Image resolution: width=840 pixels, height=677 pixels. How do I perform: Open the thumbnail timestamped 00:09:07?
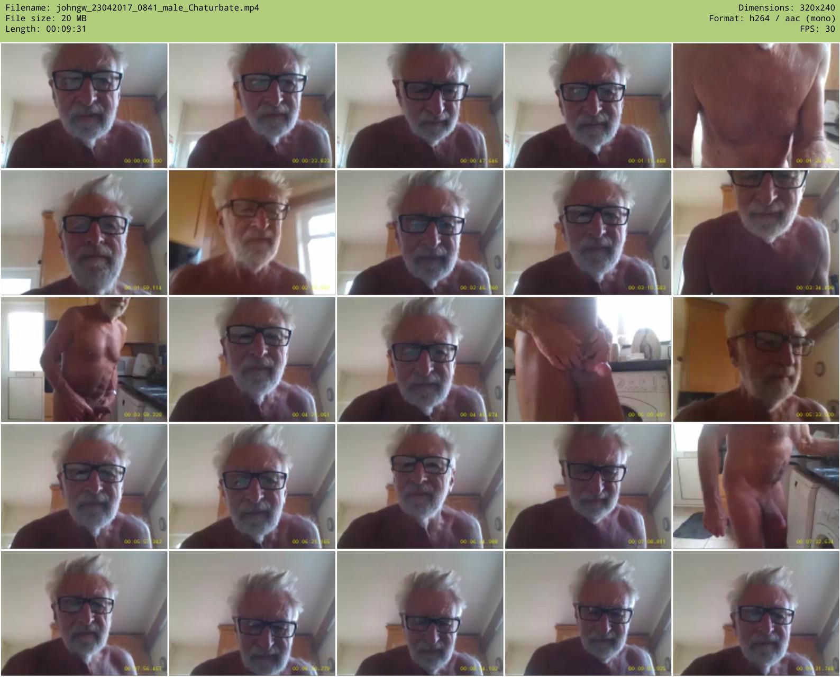(588, 614)
